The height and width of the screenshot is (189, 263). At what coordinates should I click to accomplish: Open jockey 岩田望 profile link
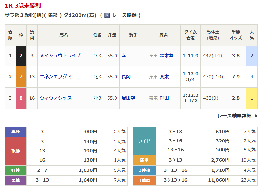[x=128, y=98]
